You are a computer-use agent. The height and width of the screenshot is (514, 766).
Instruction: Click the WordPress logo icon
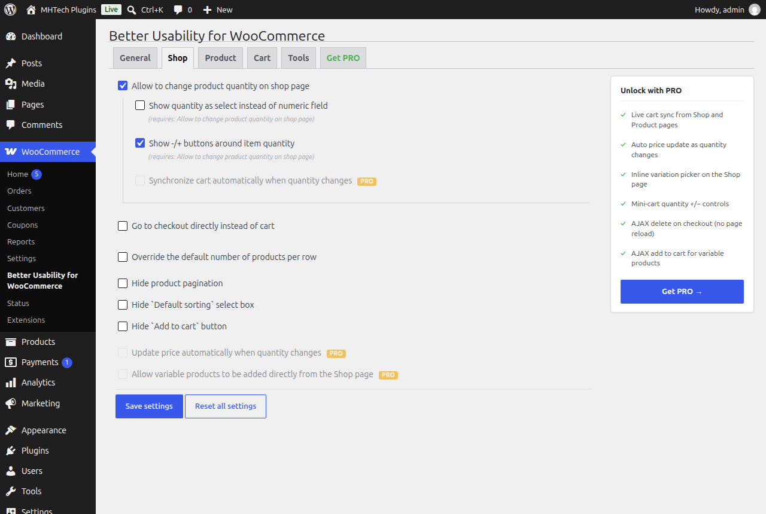tap(10, 10)
